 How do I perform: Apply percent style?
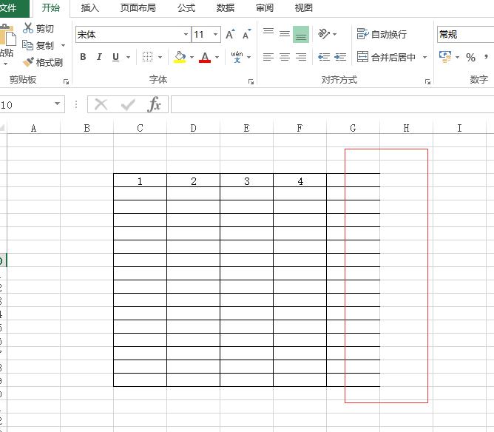point(470,58)
